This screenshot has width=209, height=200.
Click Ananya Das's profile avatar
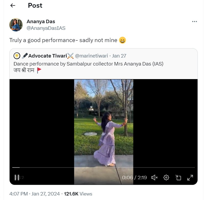coord(16,25)
